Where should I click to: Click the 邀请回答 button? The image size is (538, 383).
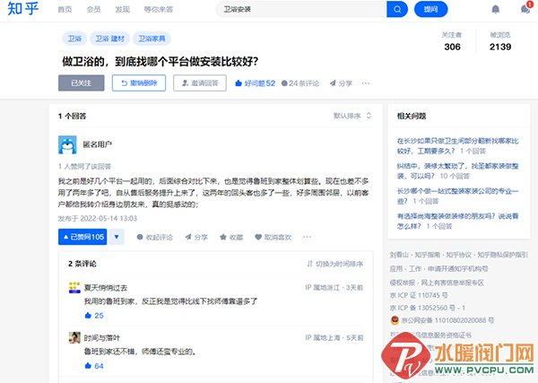[x=200, y=83]
